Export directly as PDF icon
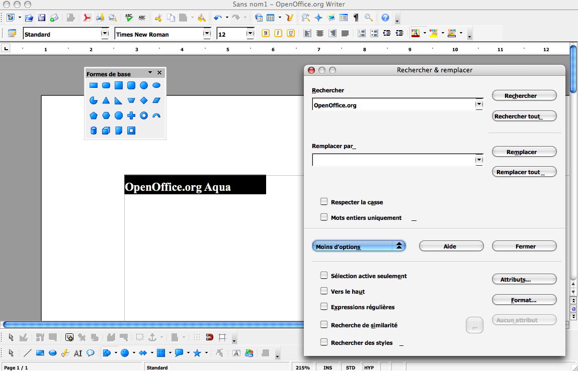This screenshot has width=578, height=371. click(x=87, y=17)
